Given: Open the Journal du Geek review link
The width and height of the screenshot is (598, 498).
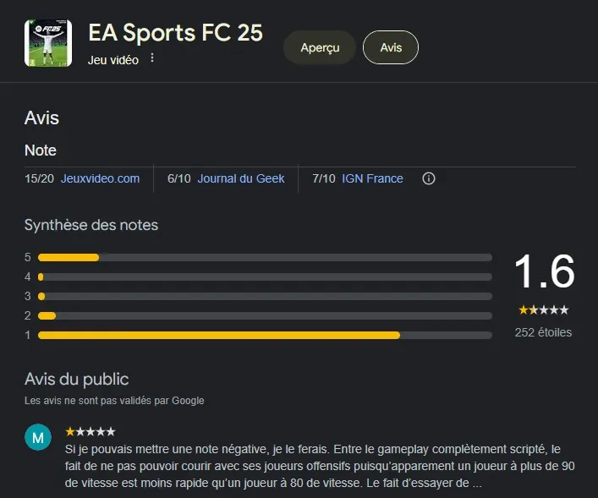Looking at the screenshot, I should (x=241, y=178).
